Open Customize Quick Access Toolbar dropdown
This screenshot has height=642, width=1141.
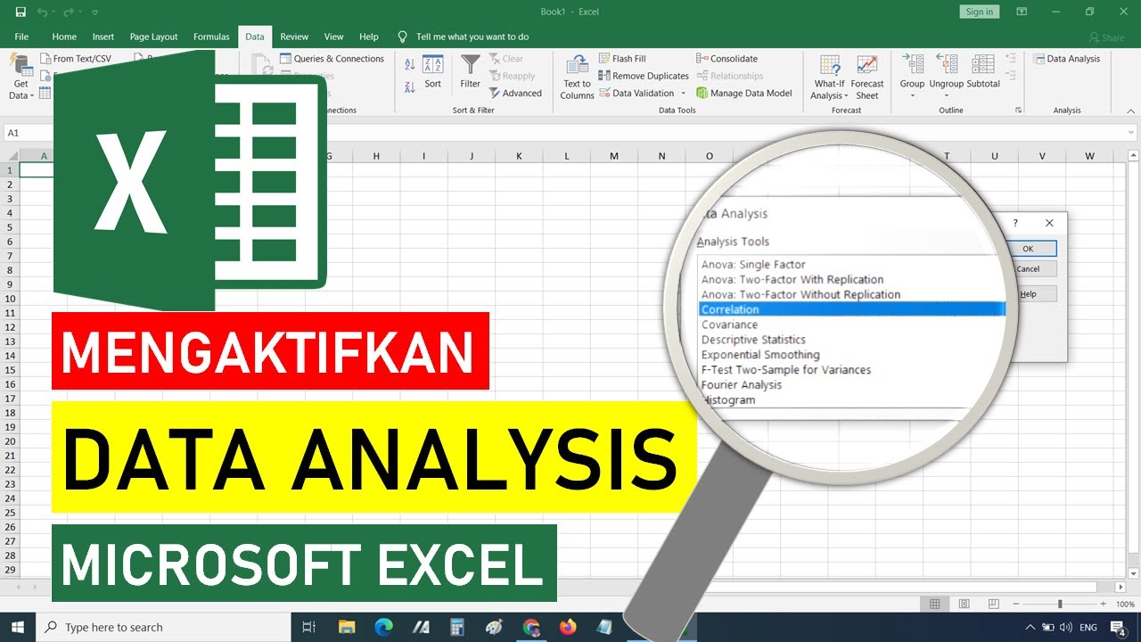coord(95,12)
